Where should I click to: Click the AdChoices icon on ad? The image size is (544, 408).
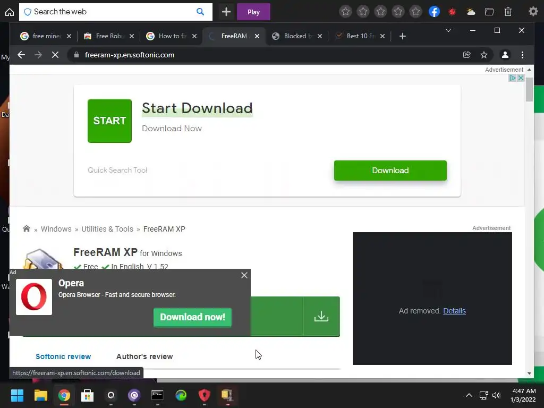(513, 78)
